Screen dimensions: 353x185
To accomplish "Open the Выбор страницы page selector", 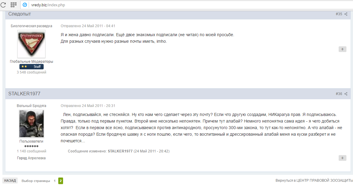I will coord(36,181).
